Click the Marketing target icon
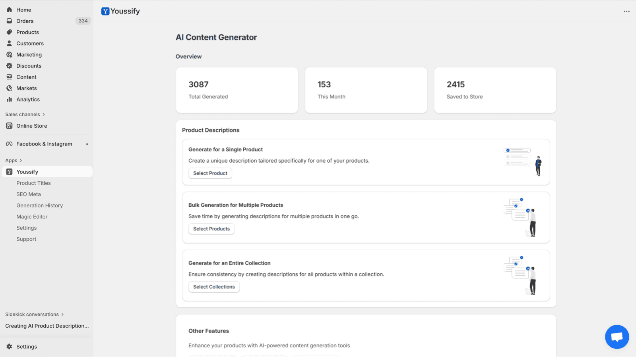Image resolution: width=636 pixels, height=357 pixels. 9,55
